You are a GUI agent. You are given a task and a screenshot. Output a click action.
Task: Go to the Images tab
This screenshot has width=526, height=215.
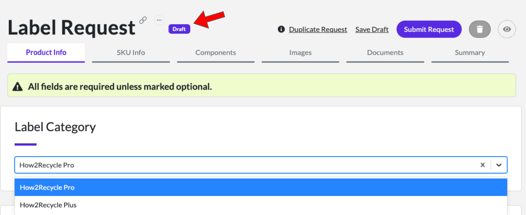[300, 53]
